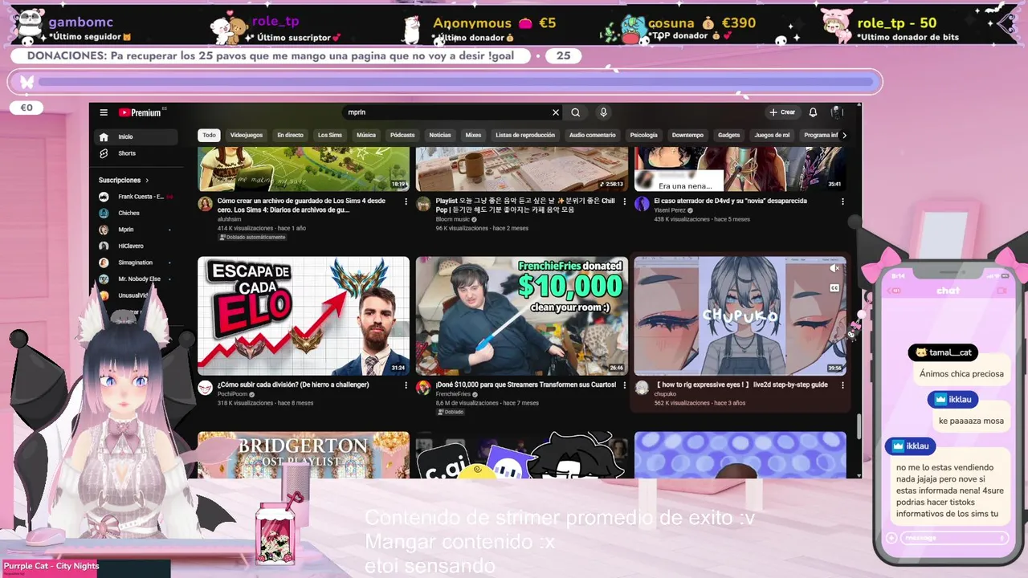Select the Psicología filter chip
The height and width of the screenshot is (578, 1028).
[644, 136]
